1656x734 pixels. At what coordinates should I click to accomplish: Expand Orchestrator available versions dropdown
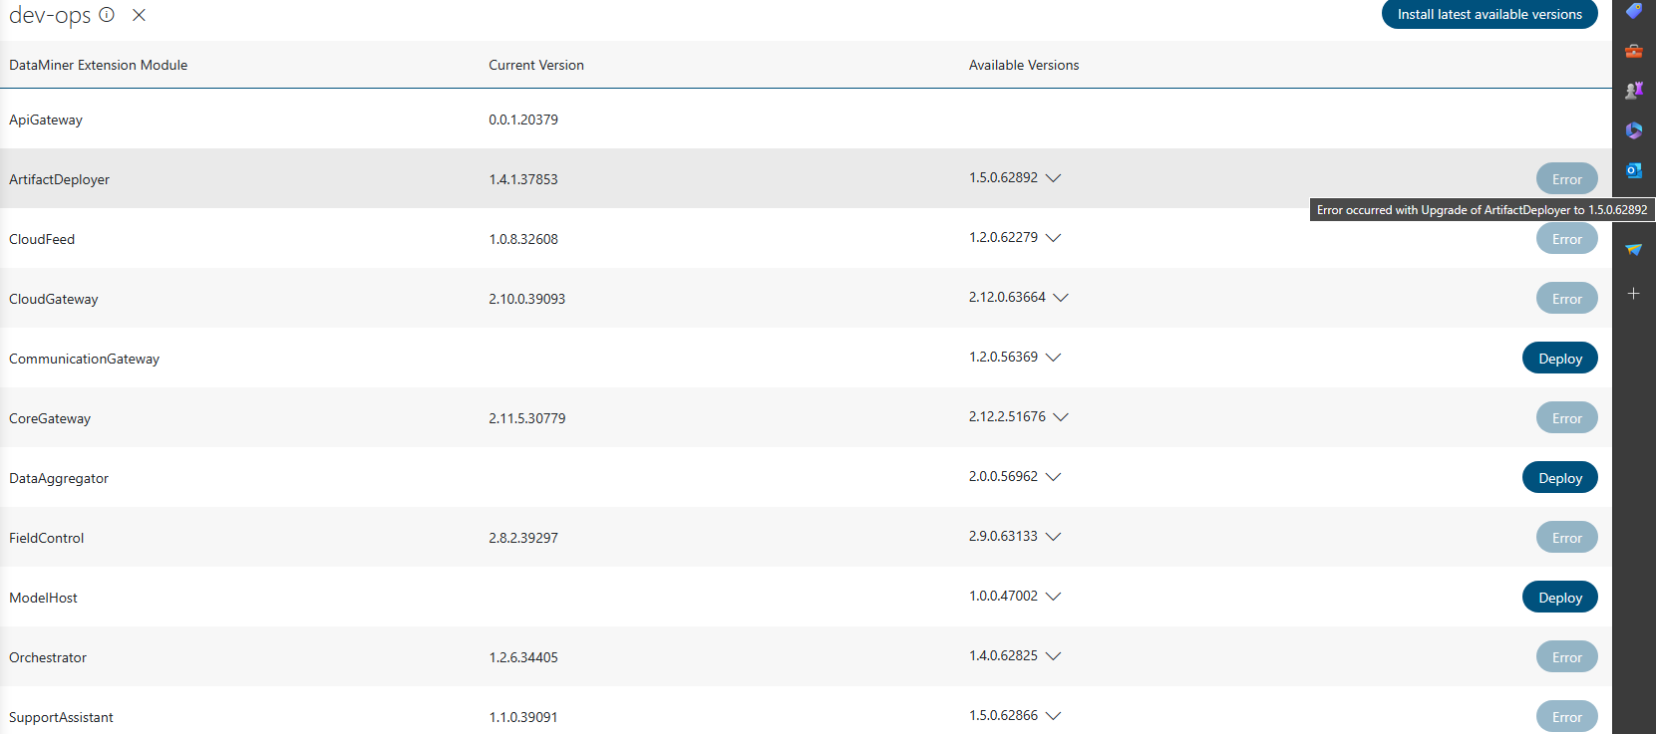[x=1053, y=656]
